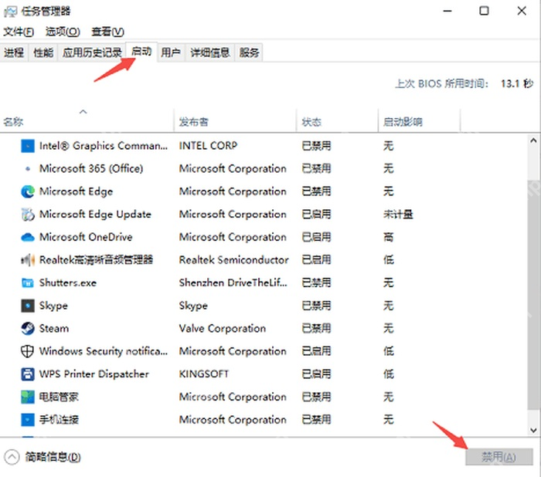Select the Skype startup entry name
This screenshot has height=477, width=541.
point(53,306)
